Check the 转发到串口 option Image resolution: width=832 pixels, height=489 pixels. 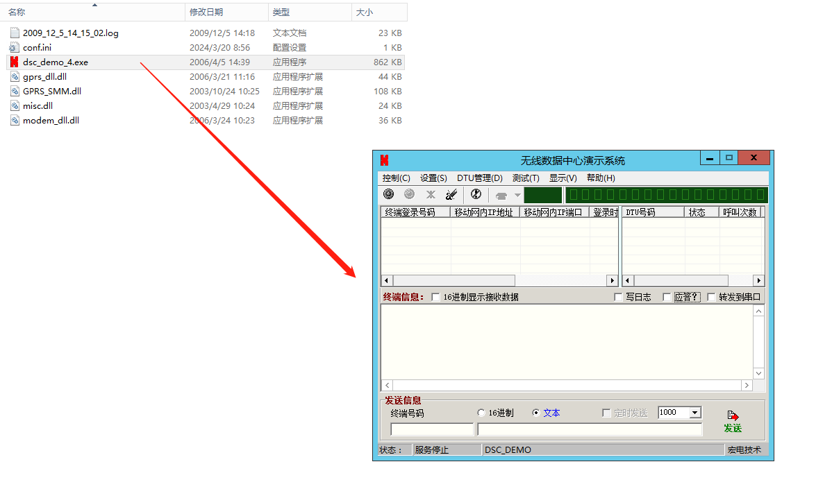(711, 298)
